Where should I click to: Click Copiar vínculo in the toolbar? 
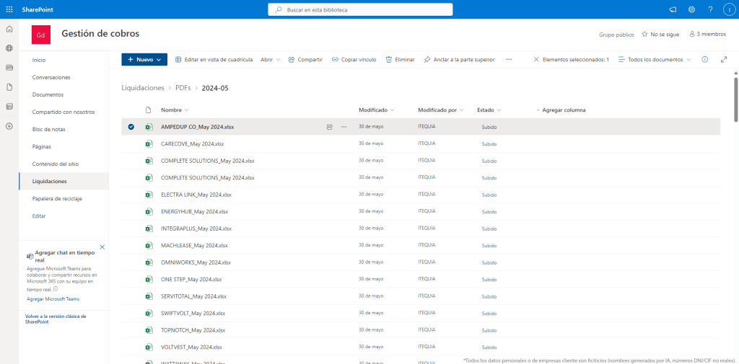click(x=354, y=60)
